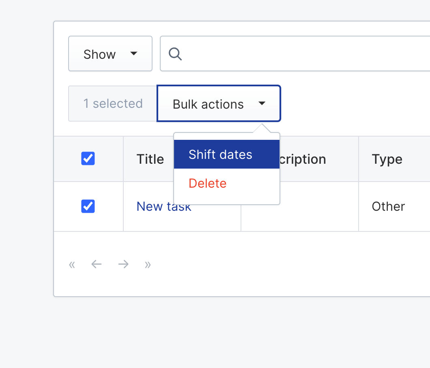Screen dimensions: 430x368
Task: Choose Delete from bulk actions menu
Action: coord(227,183)
